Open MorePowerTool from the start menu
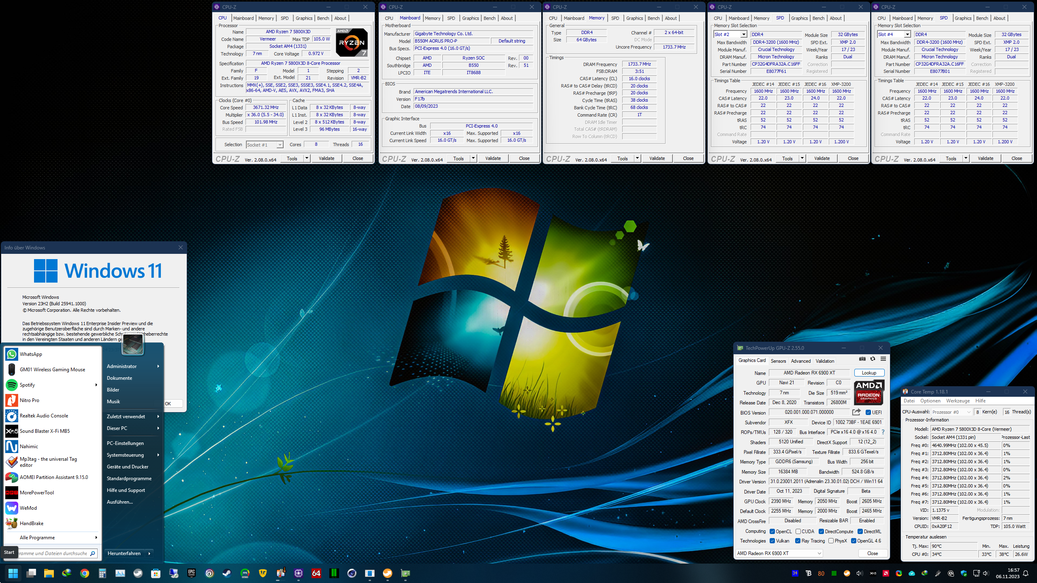This screenshot has width=1037, height=583. coord(36,493)
